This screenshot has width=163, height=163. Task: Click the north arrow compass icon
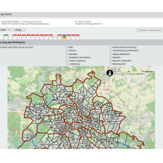(110, 73)
